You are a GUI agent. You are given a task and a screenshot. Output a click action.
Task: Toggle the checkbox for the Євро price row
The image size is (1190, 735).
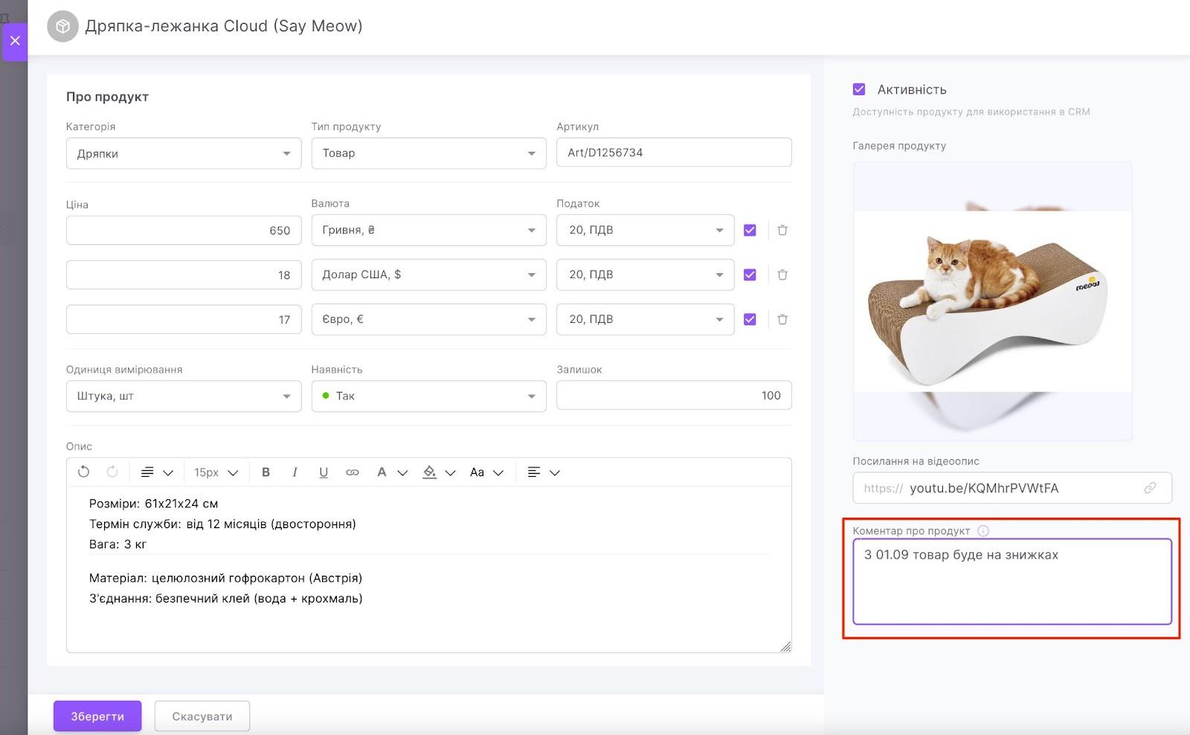750,319
